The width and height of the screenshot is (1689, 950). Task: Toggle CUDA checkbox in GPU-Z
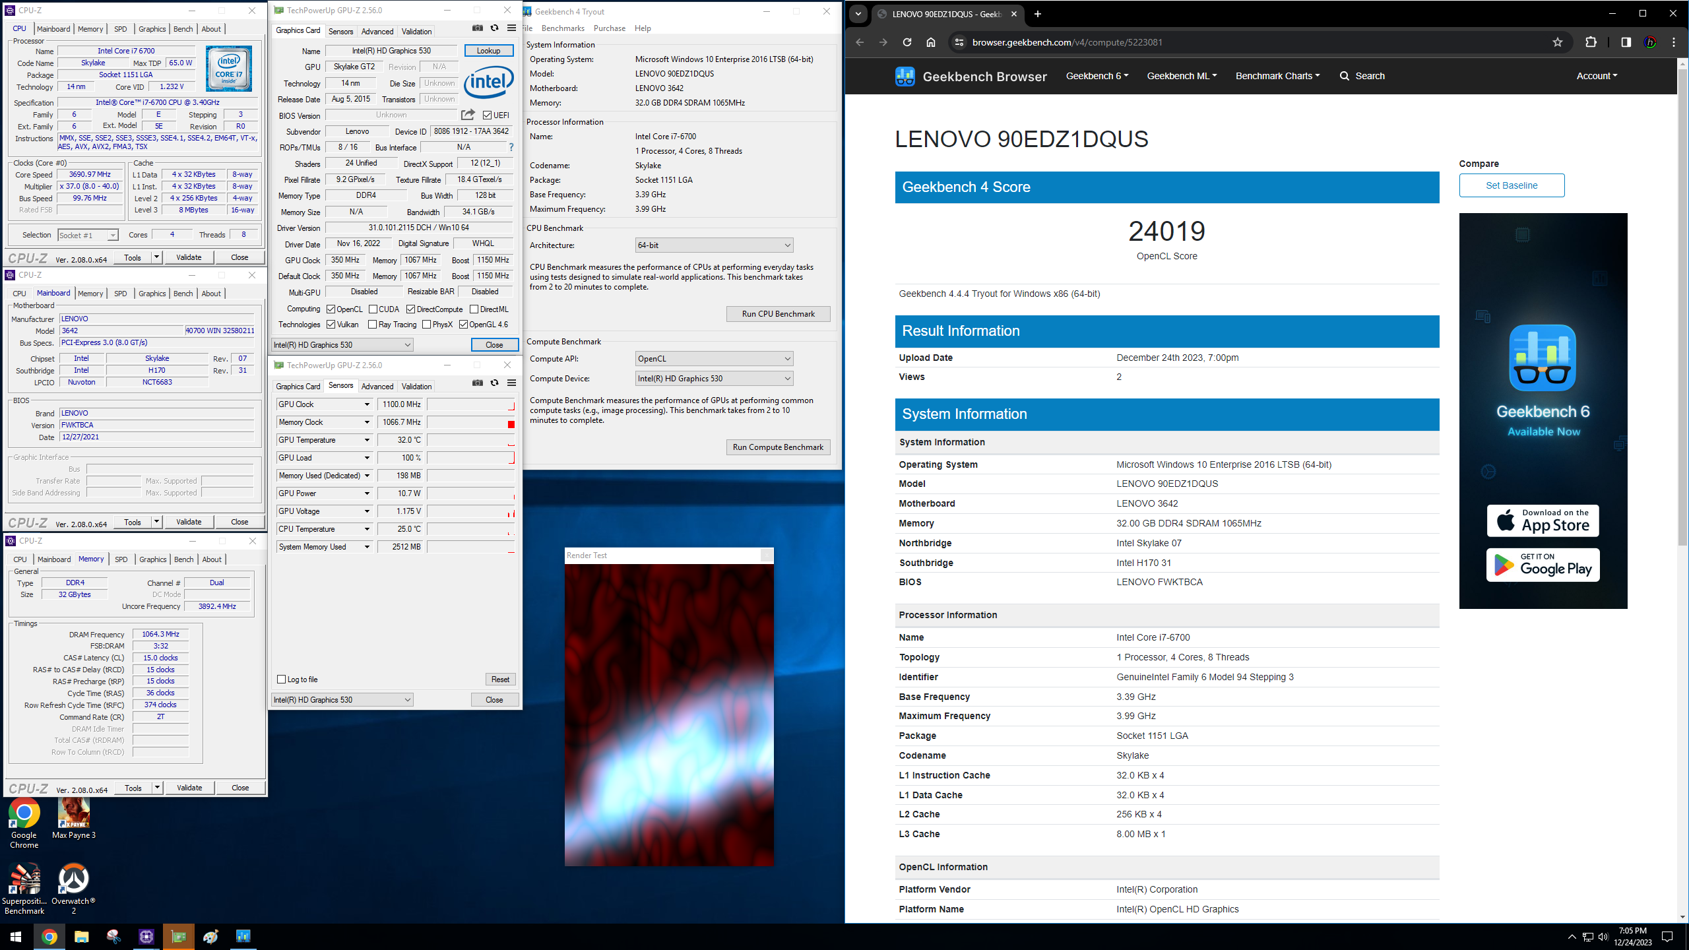[x=373, y=309]
